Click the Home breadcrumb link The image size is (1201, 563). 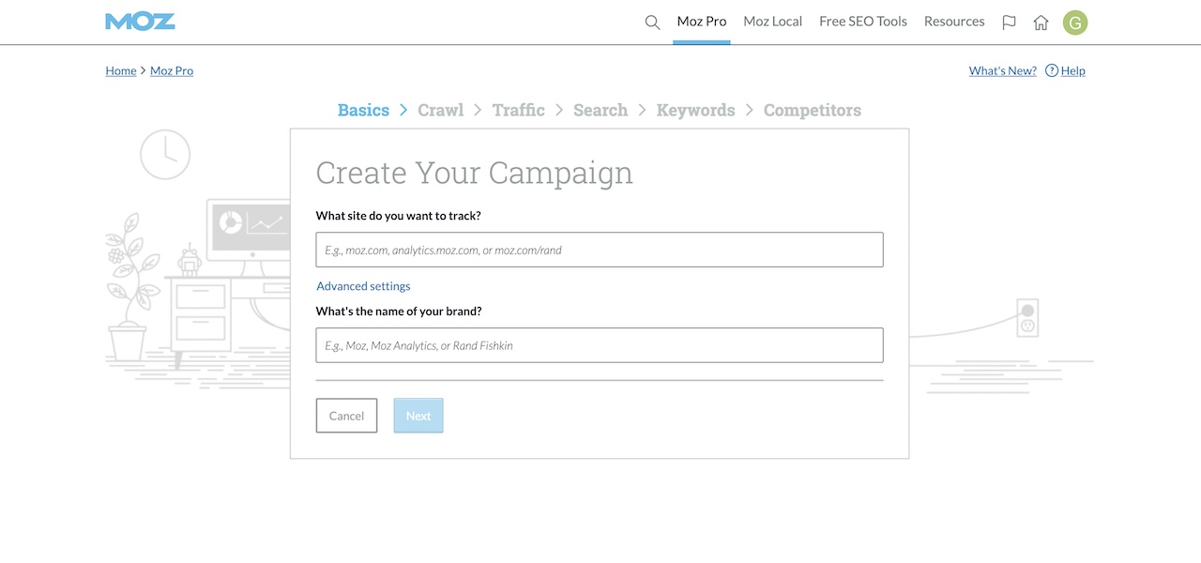point(121,70)
